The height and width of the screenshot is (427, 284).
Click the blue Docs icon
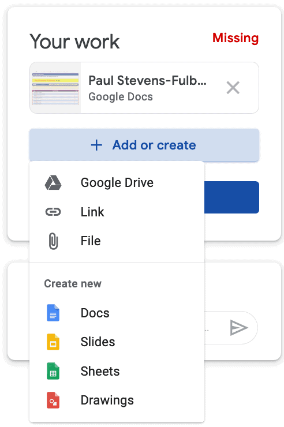click(x=53, y=313)
